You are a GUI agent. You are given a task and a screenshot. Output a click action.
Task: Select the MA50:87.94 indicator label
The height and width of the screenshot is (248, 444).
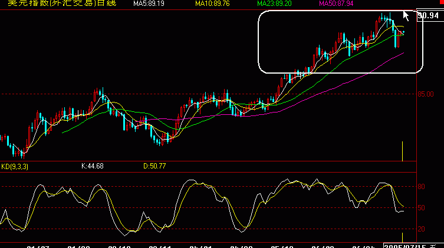click(336, 4)
